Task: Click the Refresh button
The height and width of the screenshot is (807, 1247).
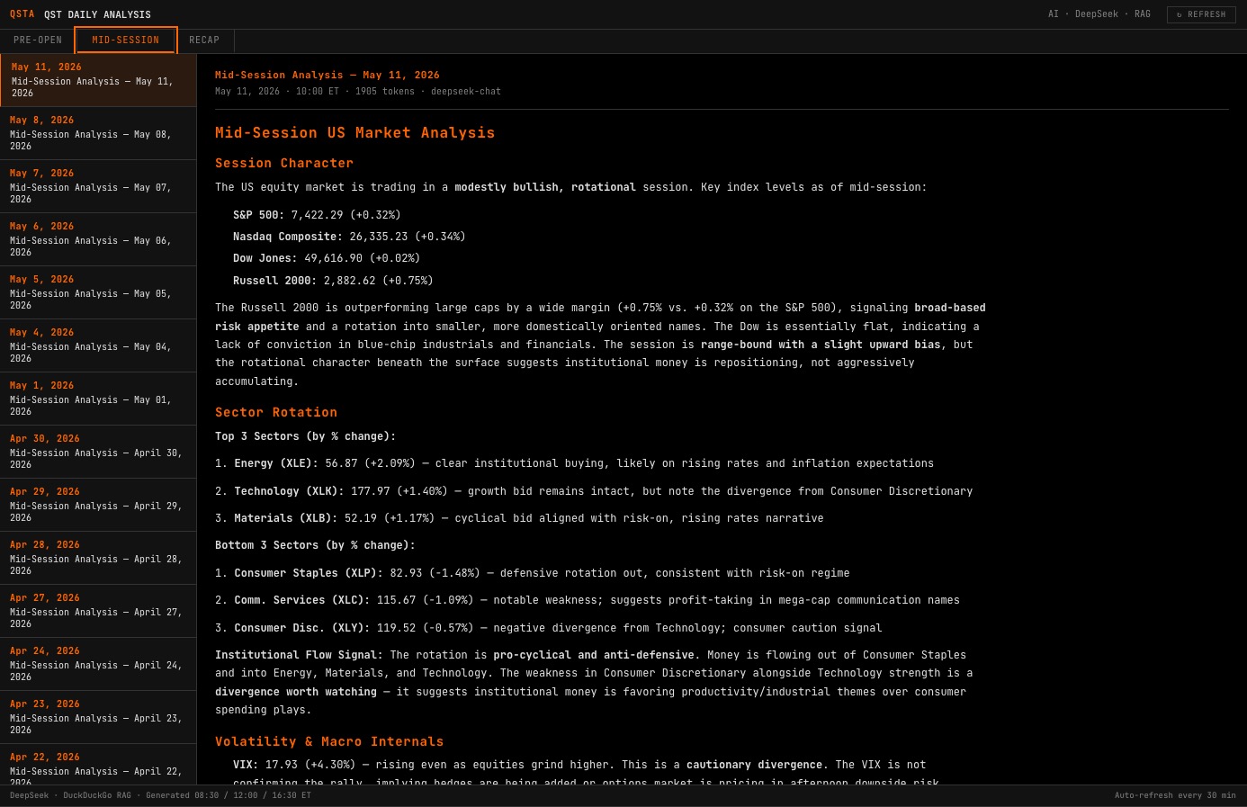Action: point(1201,14)
